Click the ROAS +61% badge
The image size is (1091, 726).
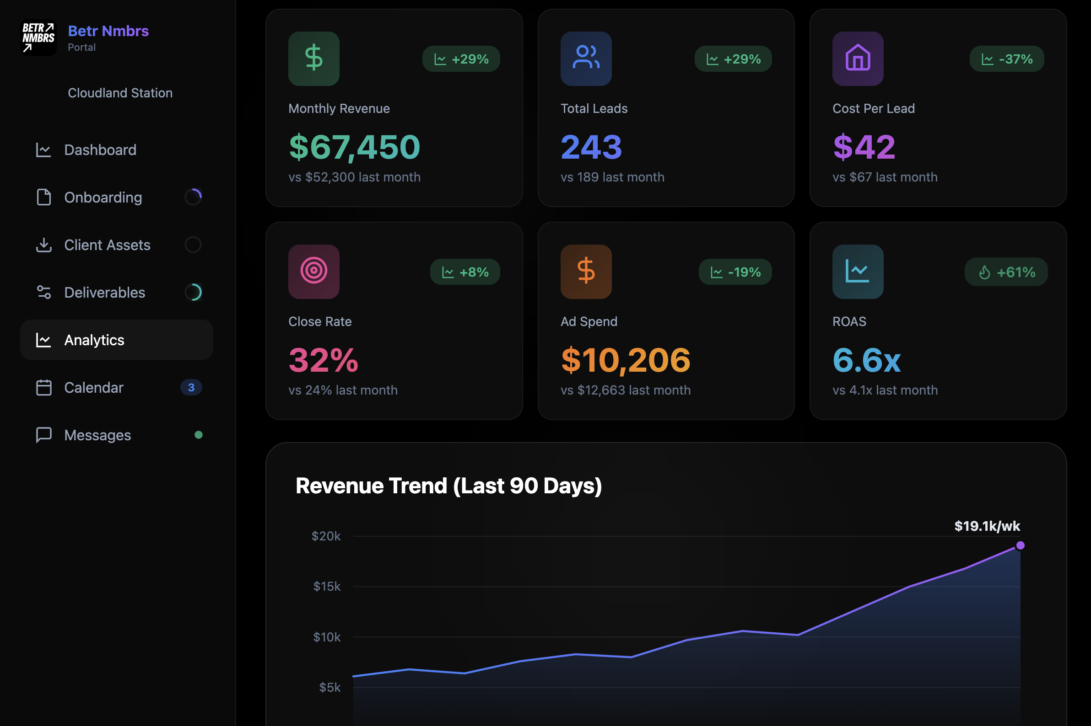1006,272
